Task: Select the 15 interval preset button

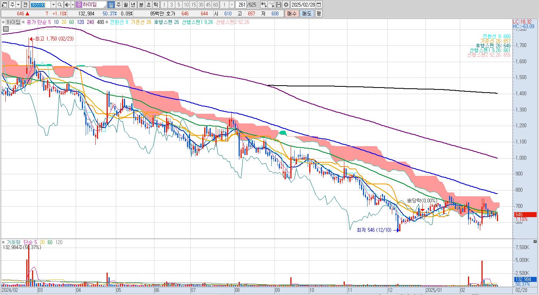Action: pyautogui.click(x=193, y=5)
